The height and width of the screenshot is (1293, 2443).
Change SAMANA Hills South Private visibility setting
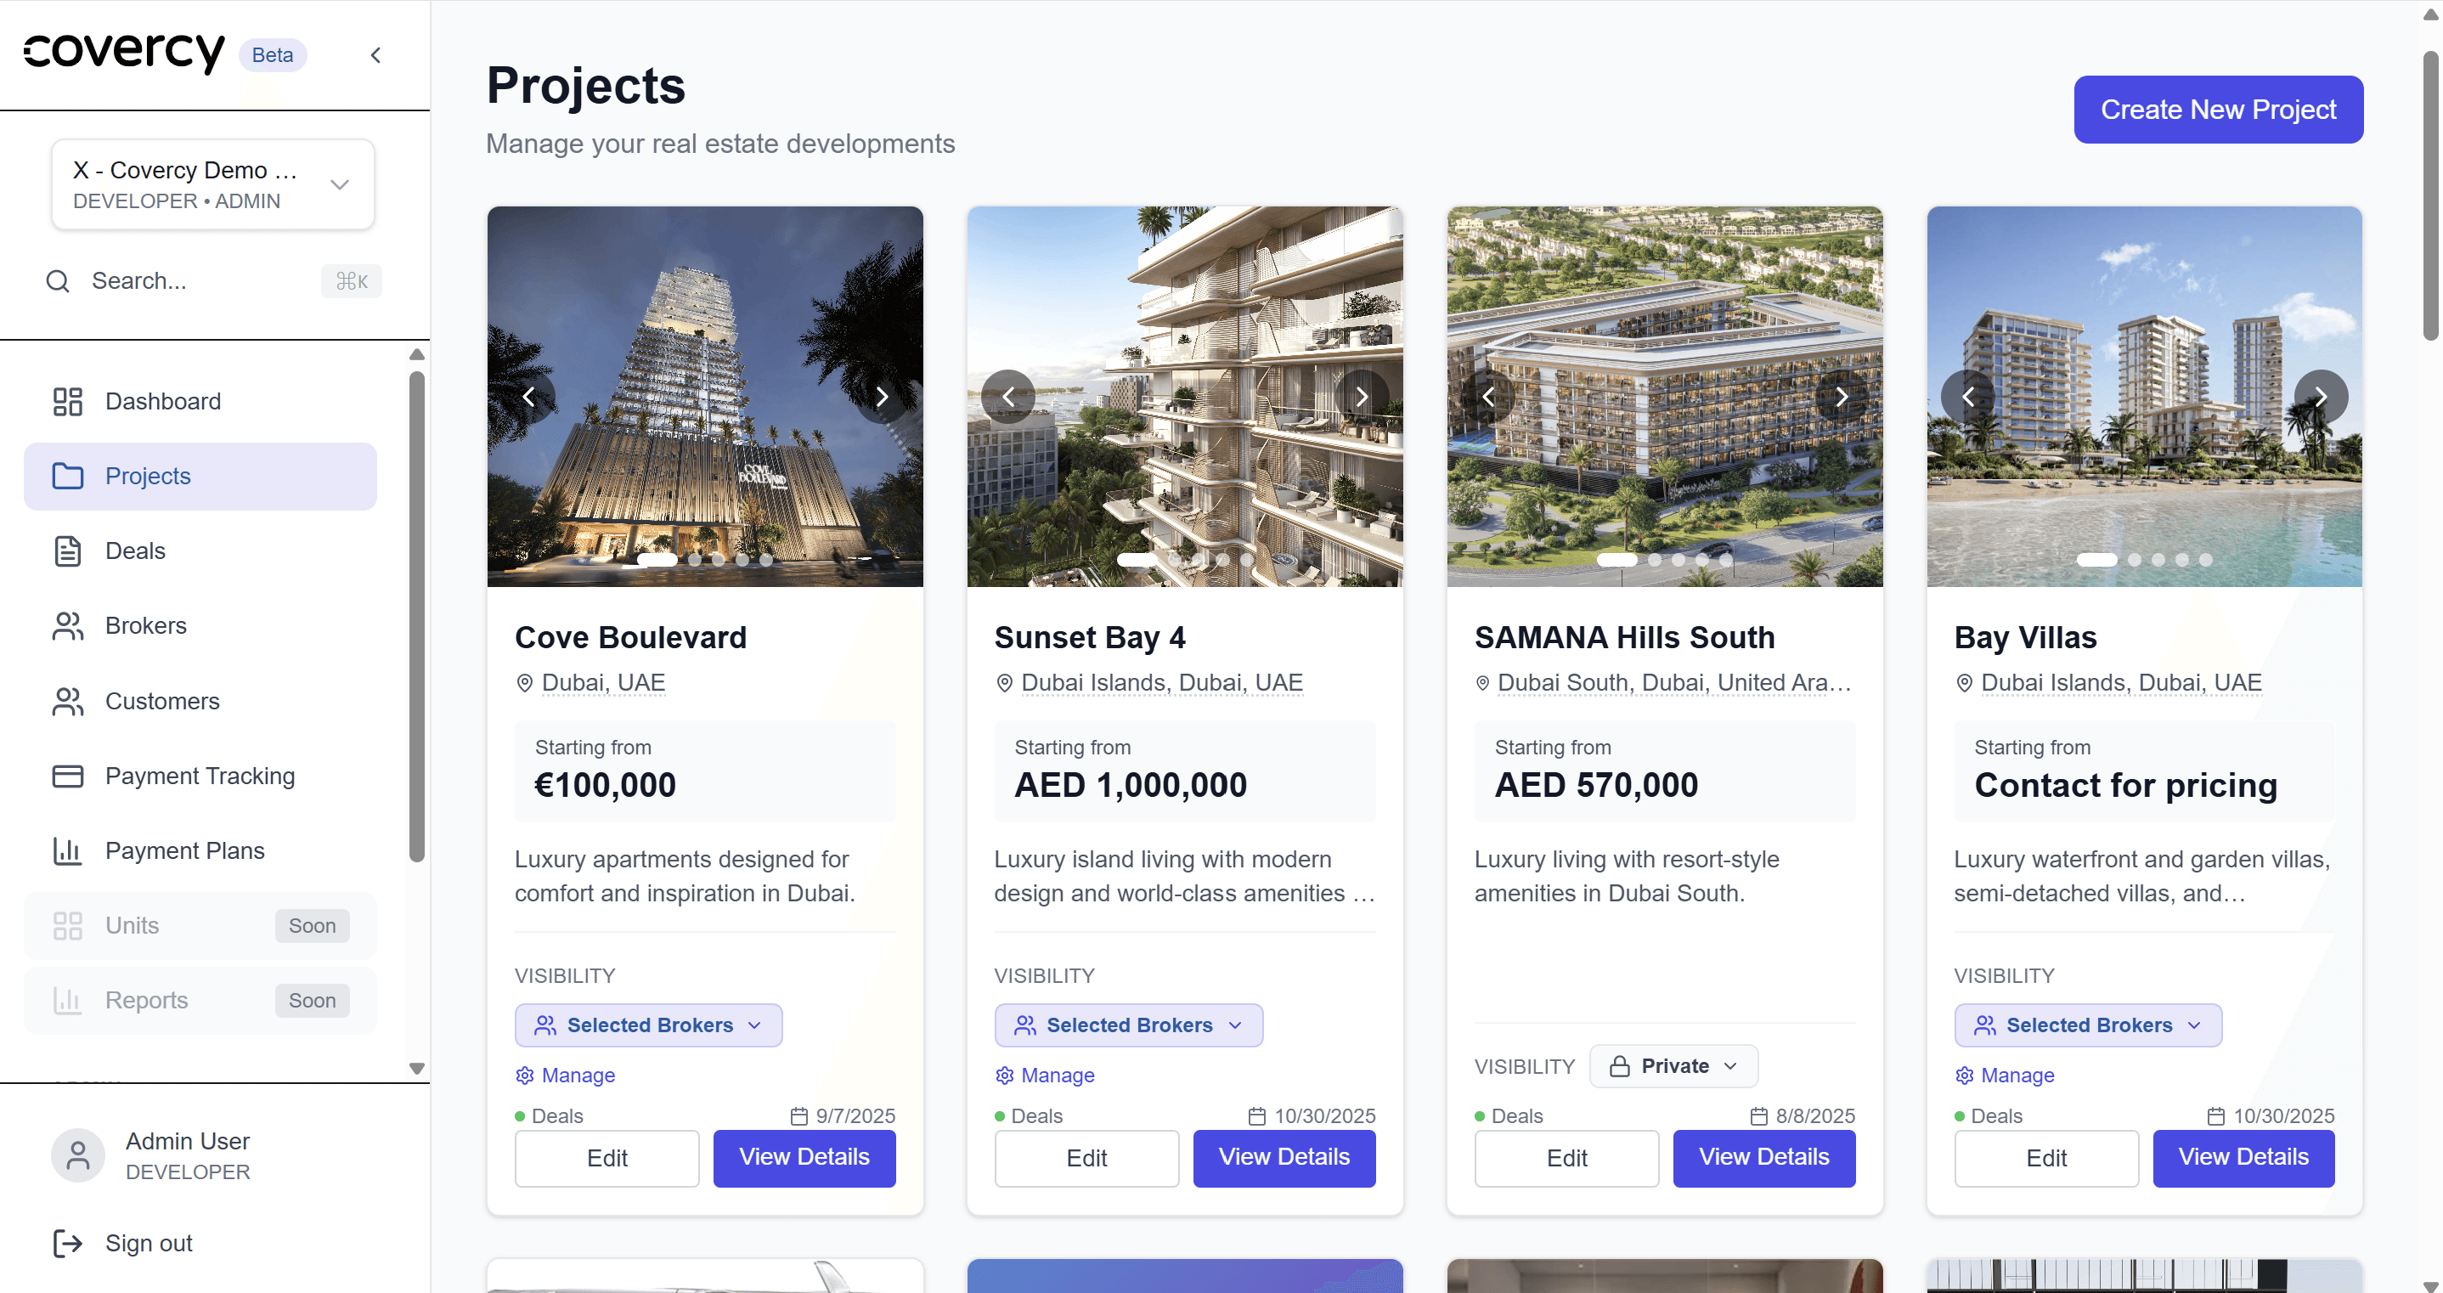pos(1673,1065)
